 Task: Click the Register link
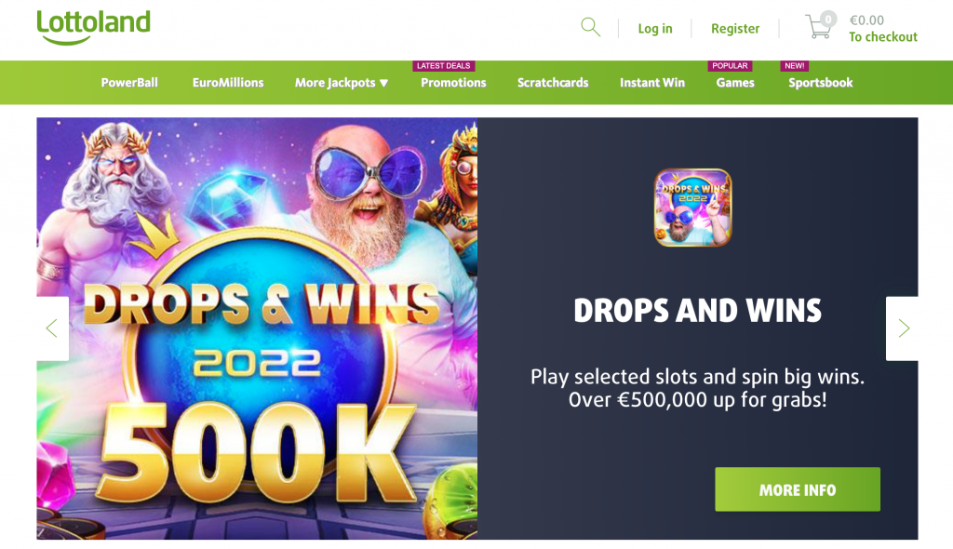[x=735, y=29]
